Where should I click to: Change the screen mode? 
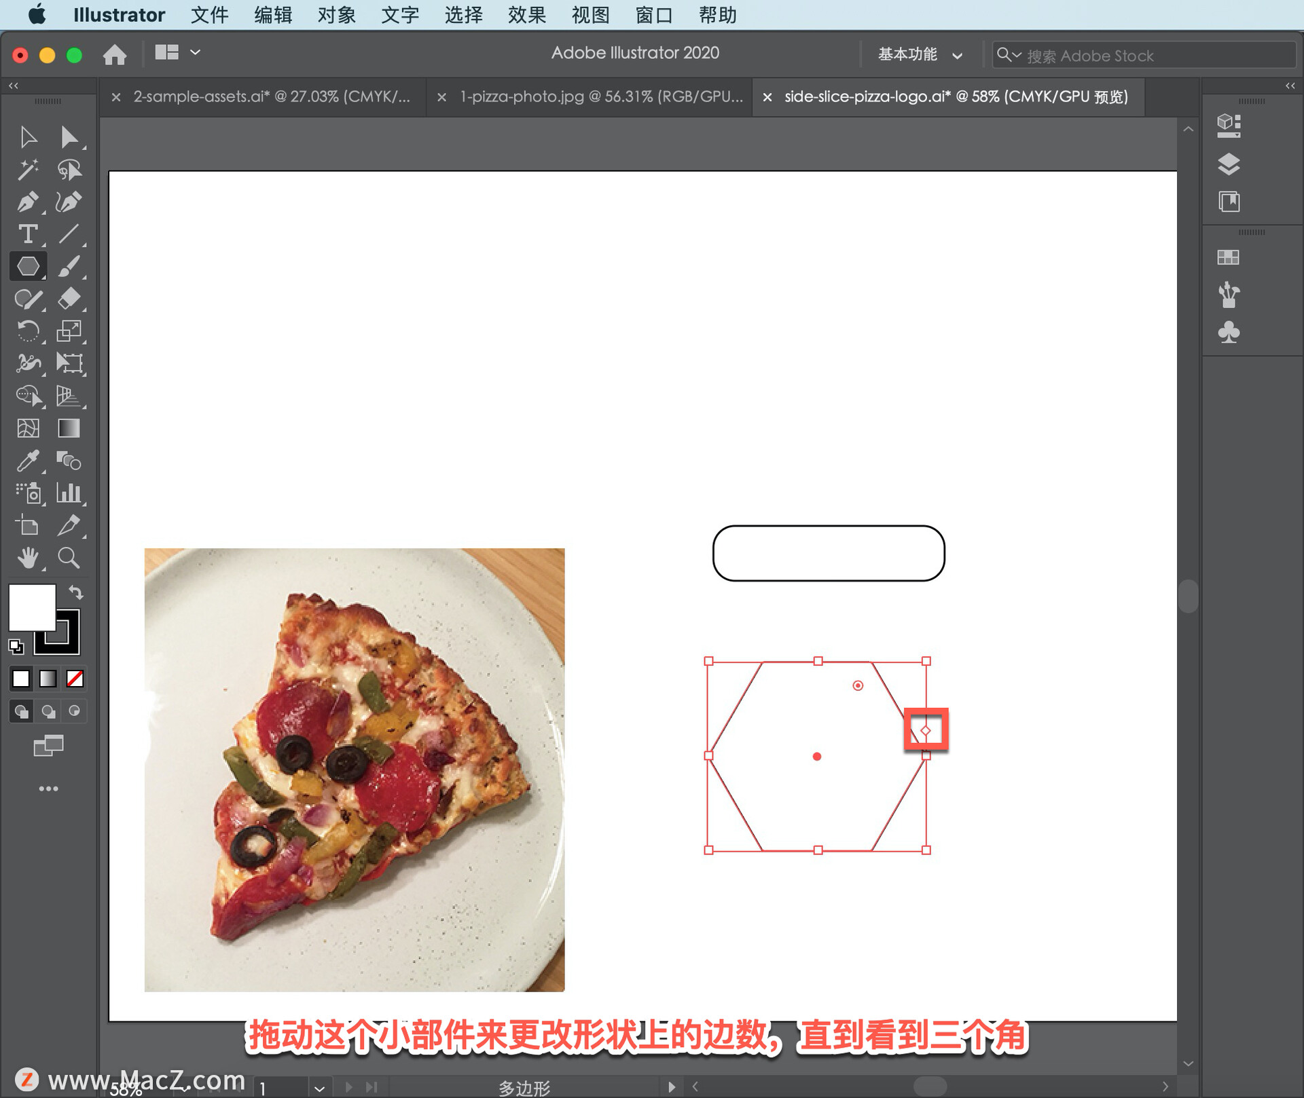coord(48,746)
